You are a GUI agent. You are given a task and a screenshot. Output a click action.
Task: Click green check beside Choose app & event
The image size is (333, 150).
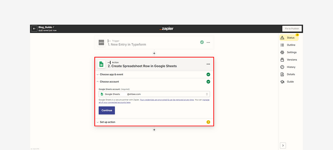click(209, 74)
